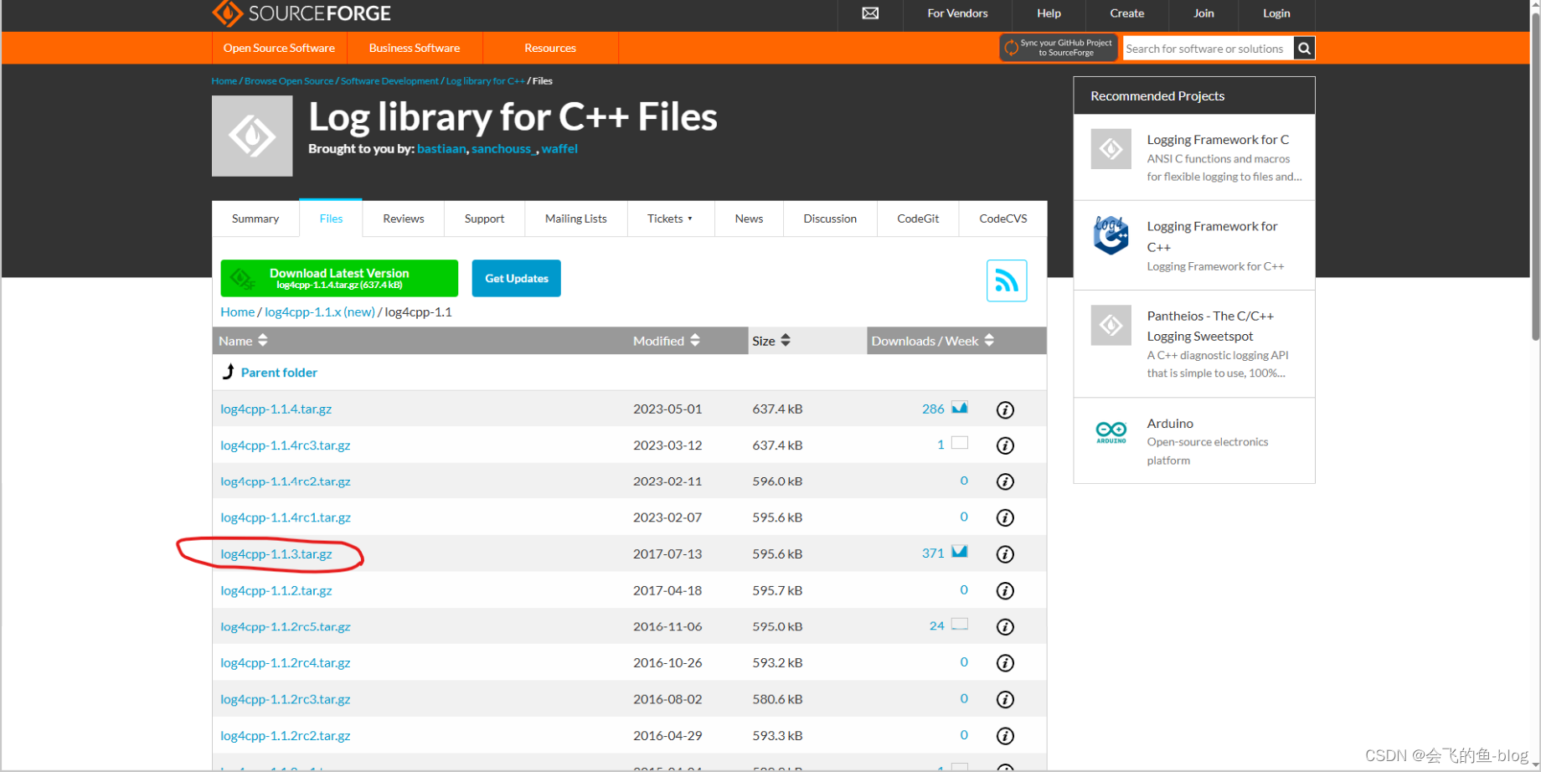Switch to the Reviews tab
Screen dimensions: 1541x772
tap(404, 219)
